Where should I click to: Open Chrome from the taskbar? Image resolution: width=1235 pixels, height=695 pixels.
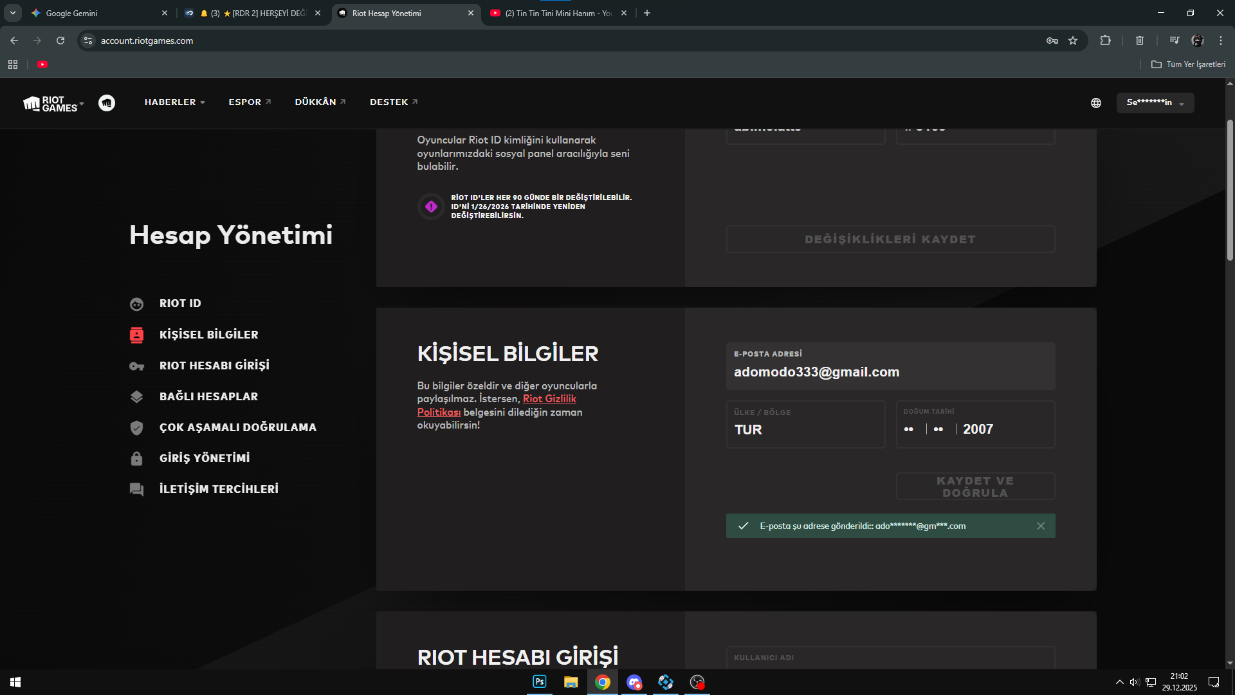point(603,682)
